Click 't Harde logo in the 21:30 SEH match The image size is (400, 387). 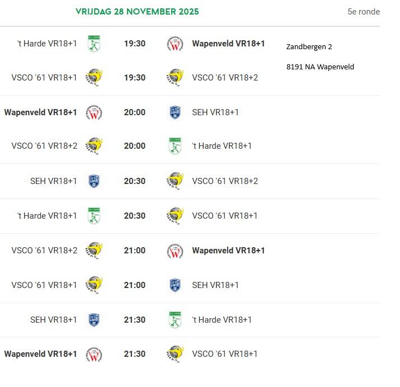coord(175,320)
